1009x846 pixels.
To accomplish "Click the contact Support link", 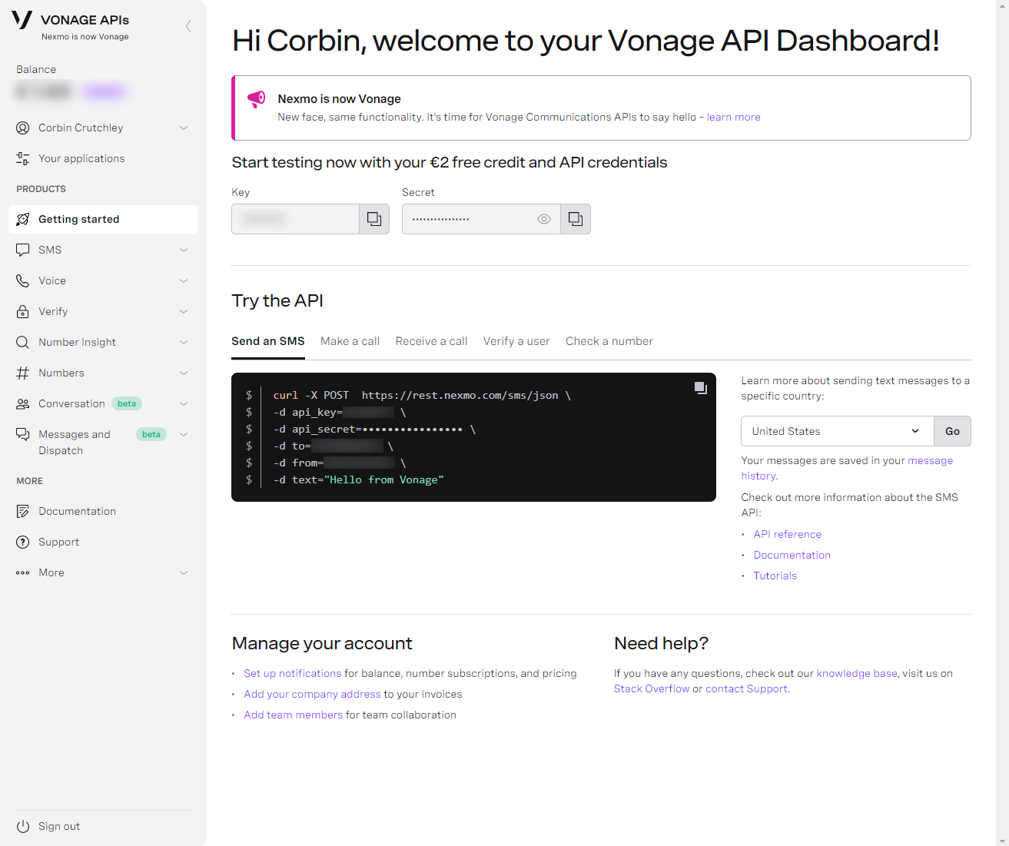I will [x=746, y=688].
